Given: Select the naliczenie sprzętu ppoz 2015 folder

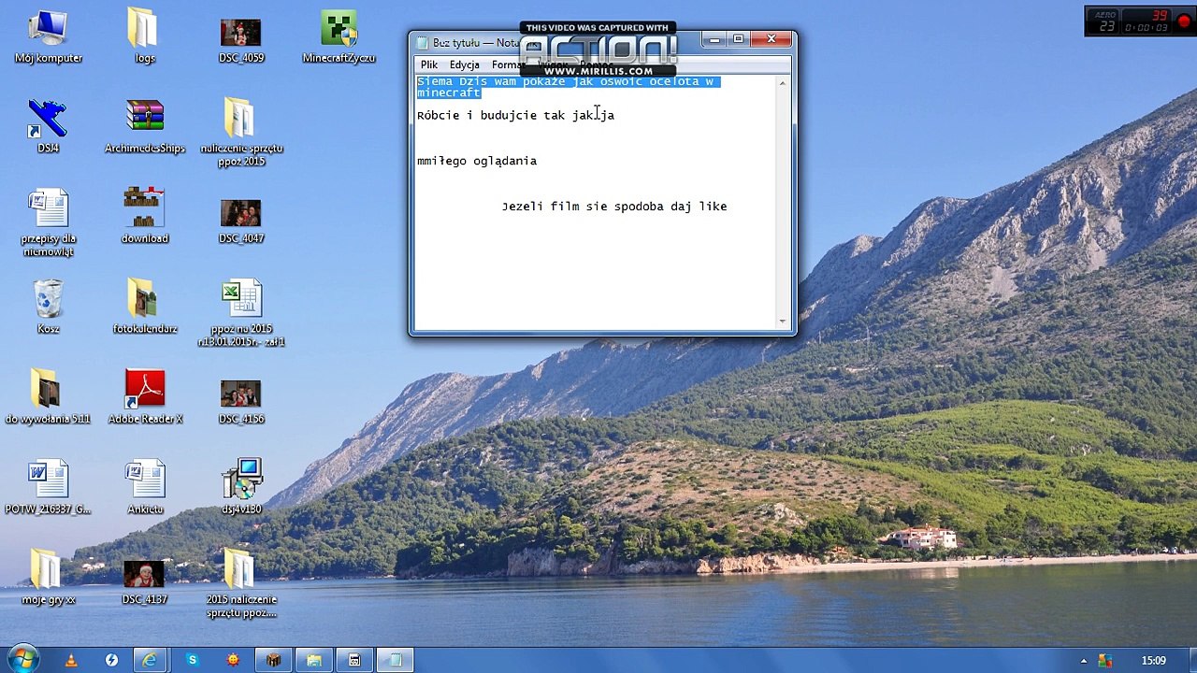Looking at the screenshot, I should tap(240, 133).
